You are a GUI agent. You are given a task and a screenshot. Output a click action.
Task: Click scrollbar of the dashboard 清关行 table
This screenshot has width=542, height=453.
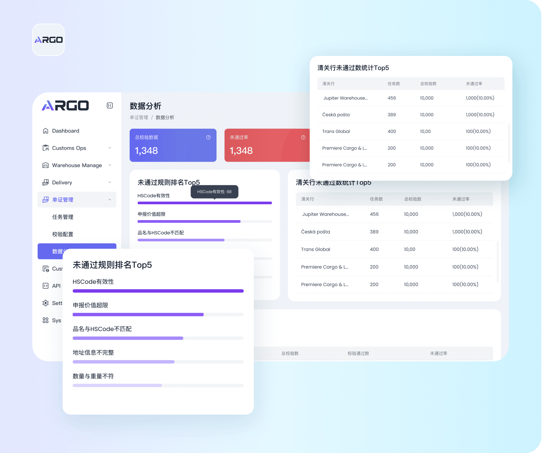[498, 262]
